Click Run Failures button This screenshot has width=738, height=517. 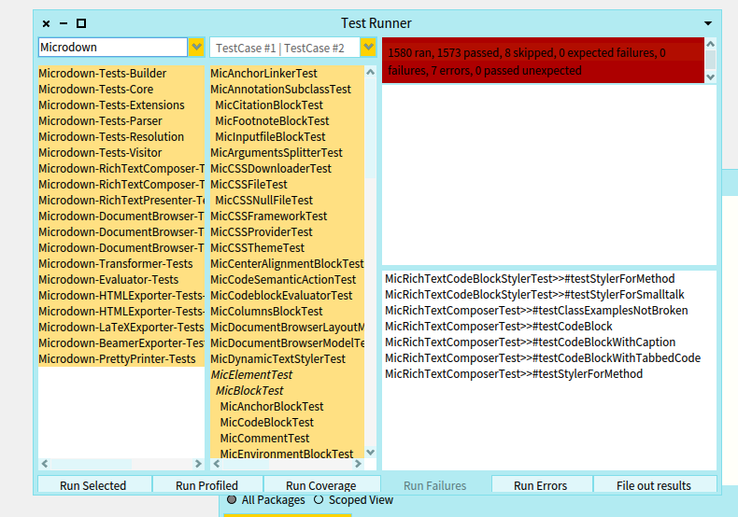pos(435,484)
